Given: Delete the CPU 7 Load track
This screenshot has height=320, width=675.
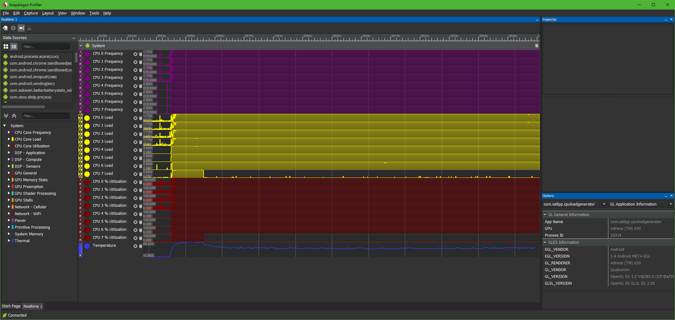Looking at the screenshot, I should (141, 174).
